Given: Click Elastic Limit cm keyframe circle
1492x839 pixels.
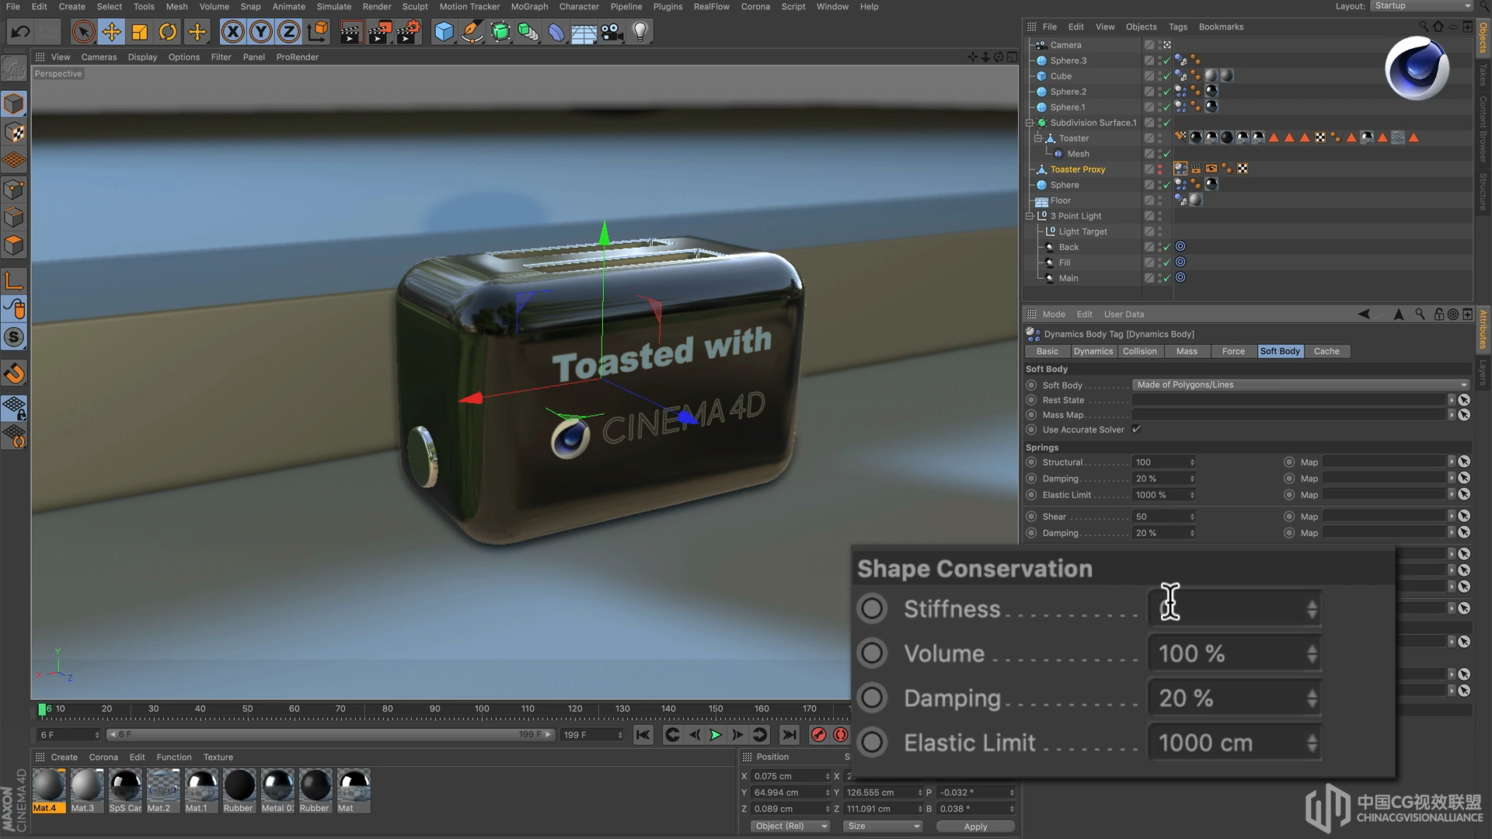Looking at the screenshot, I should pos(872,743).
